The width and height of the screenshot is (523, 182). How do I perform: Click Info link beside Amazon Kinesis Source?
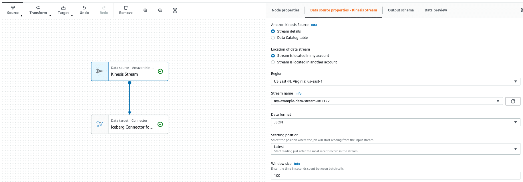pyautogui.click(x=314, y=25)
